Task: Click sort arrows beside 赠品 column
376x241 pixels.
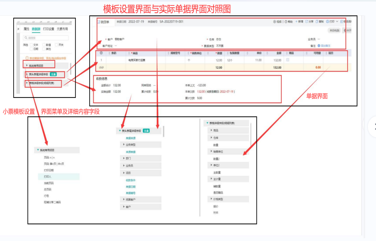Action: click(x=287, y=53)
